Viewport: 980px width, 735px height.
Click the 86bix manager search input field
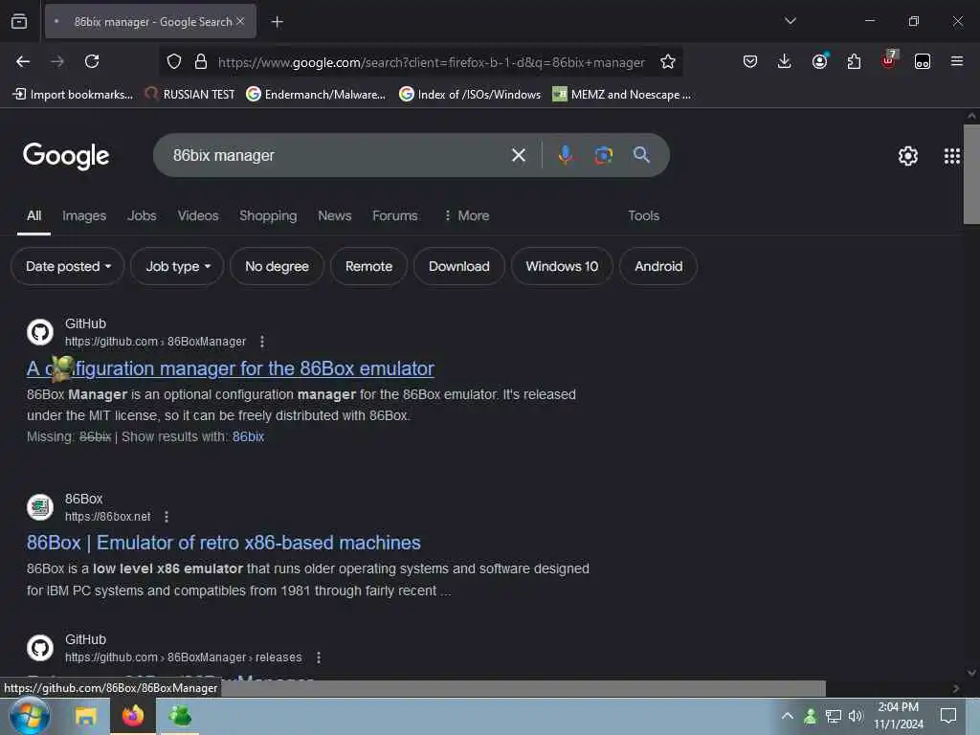(x=338, y=155)
